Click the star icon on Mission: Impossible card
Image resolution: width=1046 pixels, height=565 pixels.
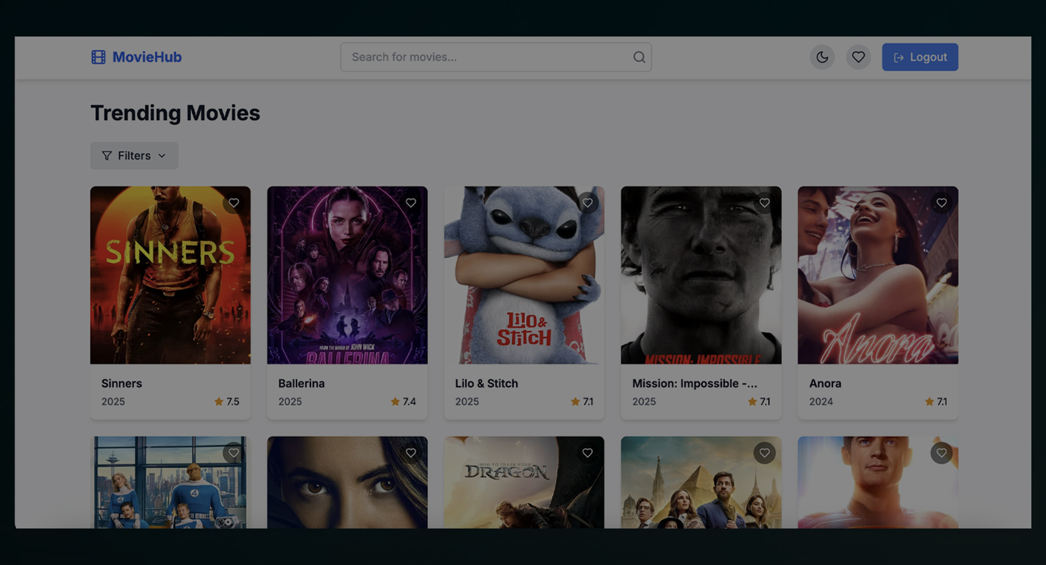tap(752, 402)
